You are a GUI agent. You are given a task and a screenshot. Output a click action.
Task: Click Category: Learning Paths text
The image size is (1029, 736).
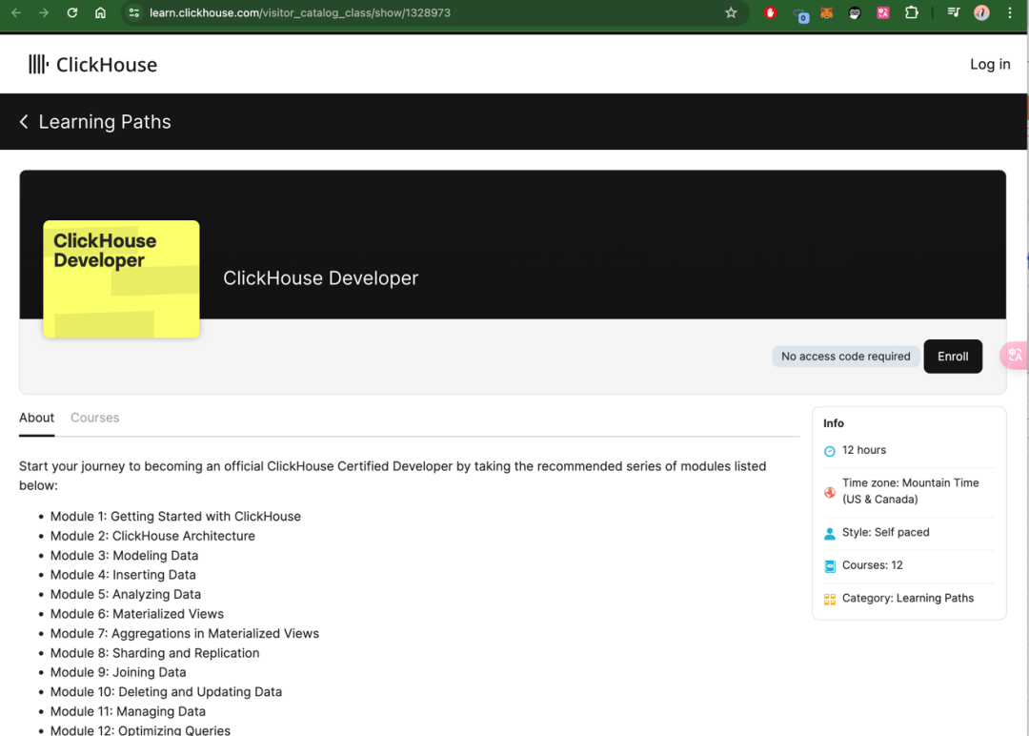coord(908,598)
